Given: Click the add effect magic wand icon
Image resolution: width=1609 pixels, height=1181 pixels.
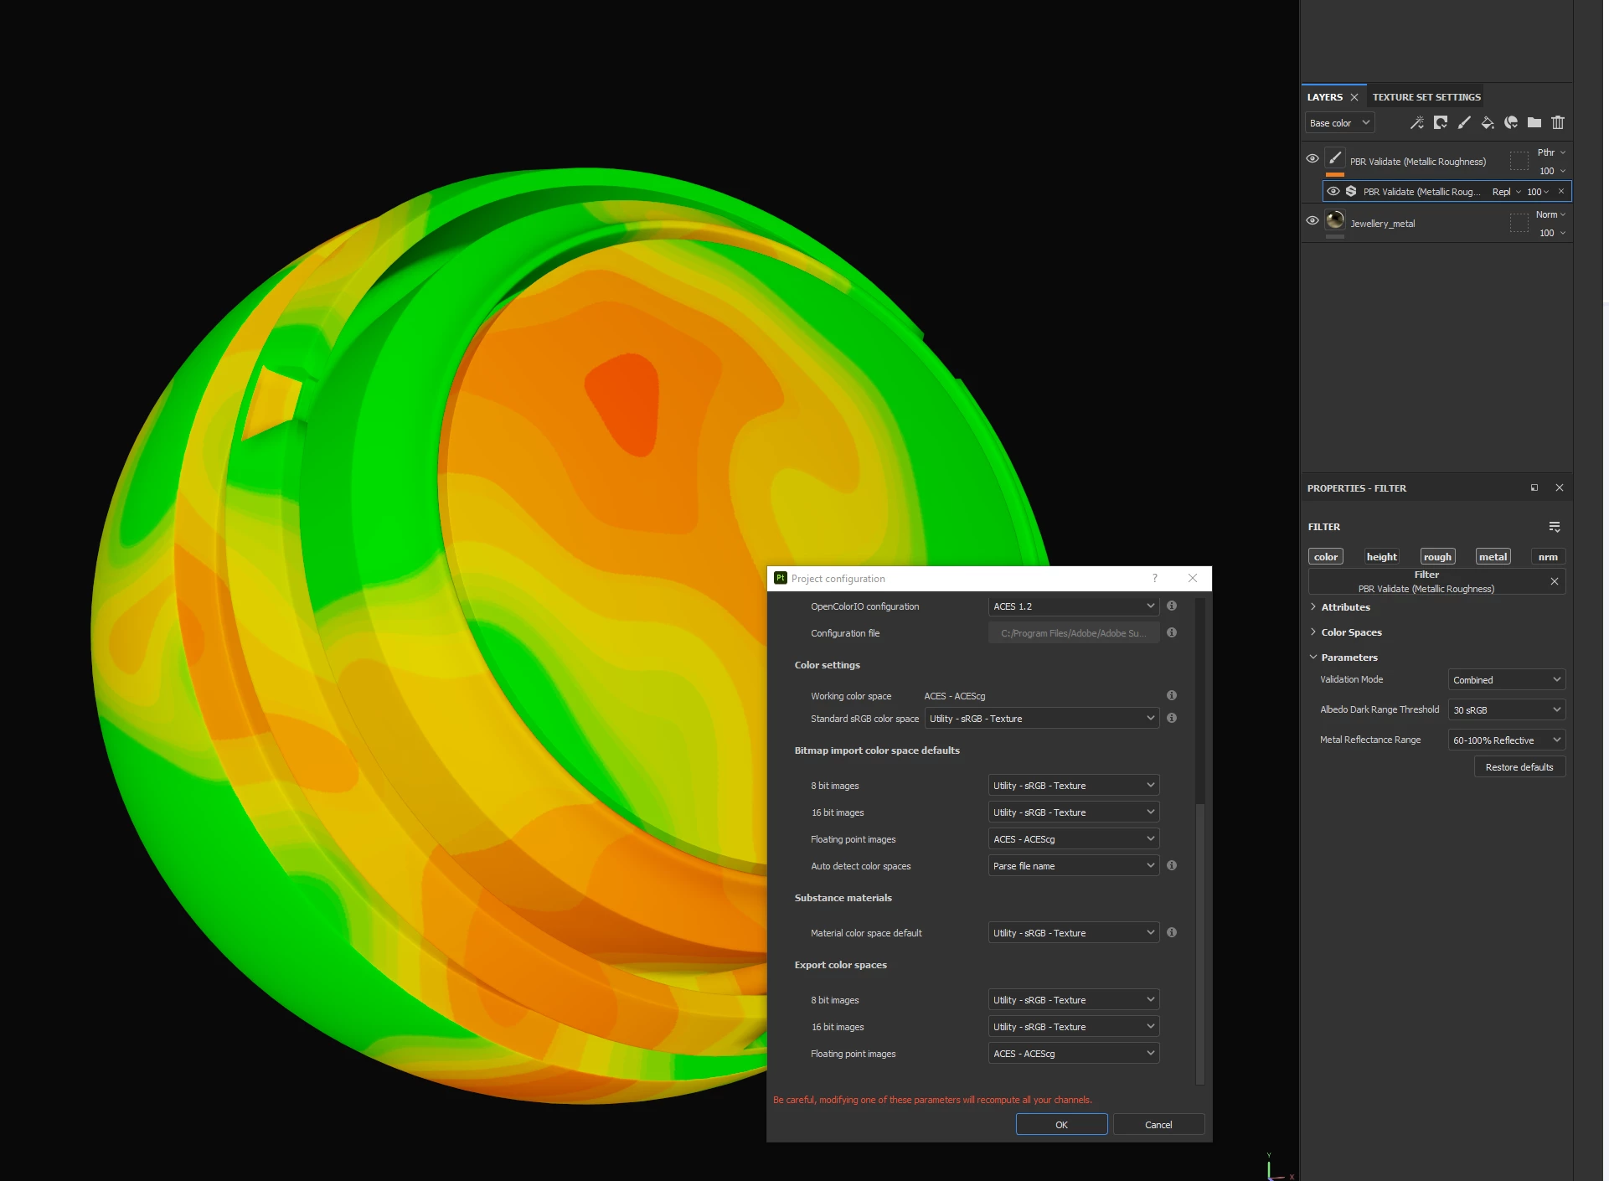Looking at the screenshot, I should click(x=1416, y=123).
